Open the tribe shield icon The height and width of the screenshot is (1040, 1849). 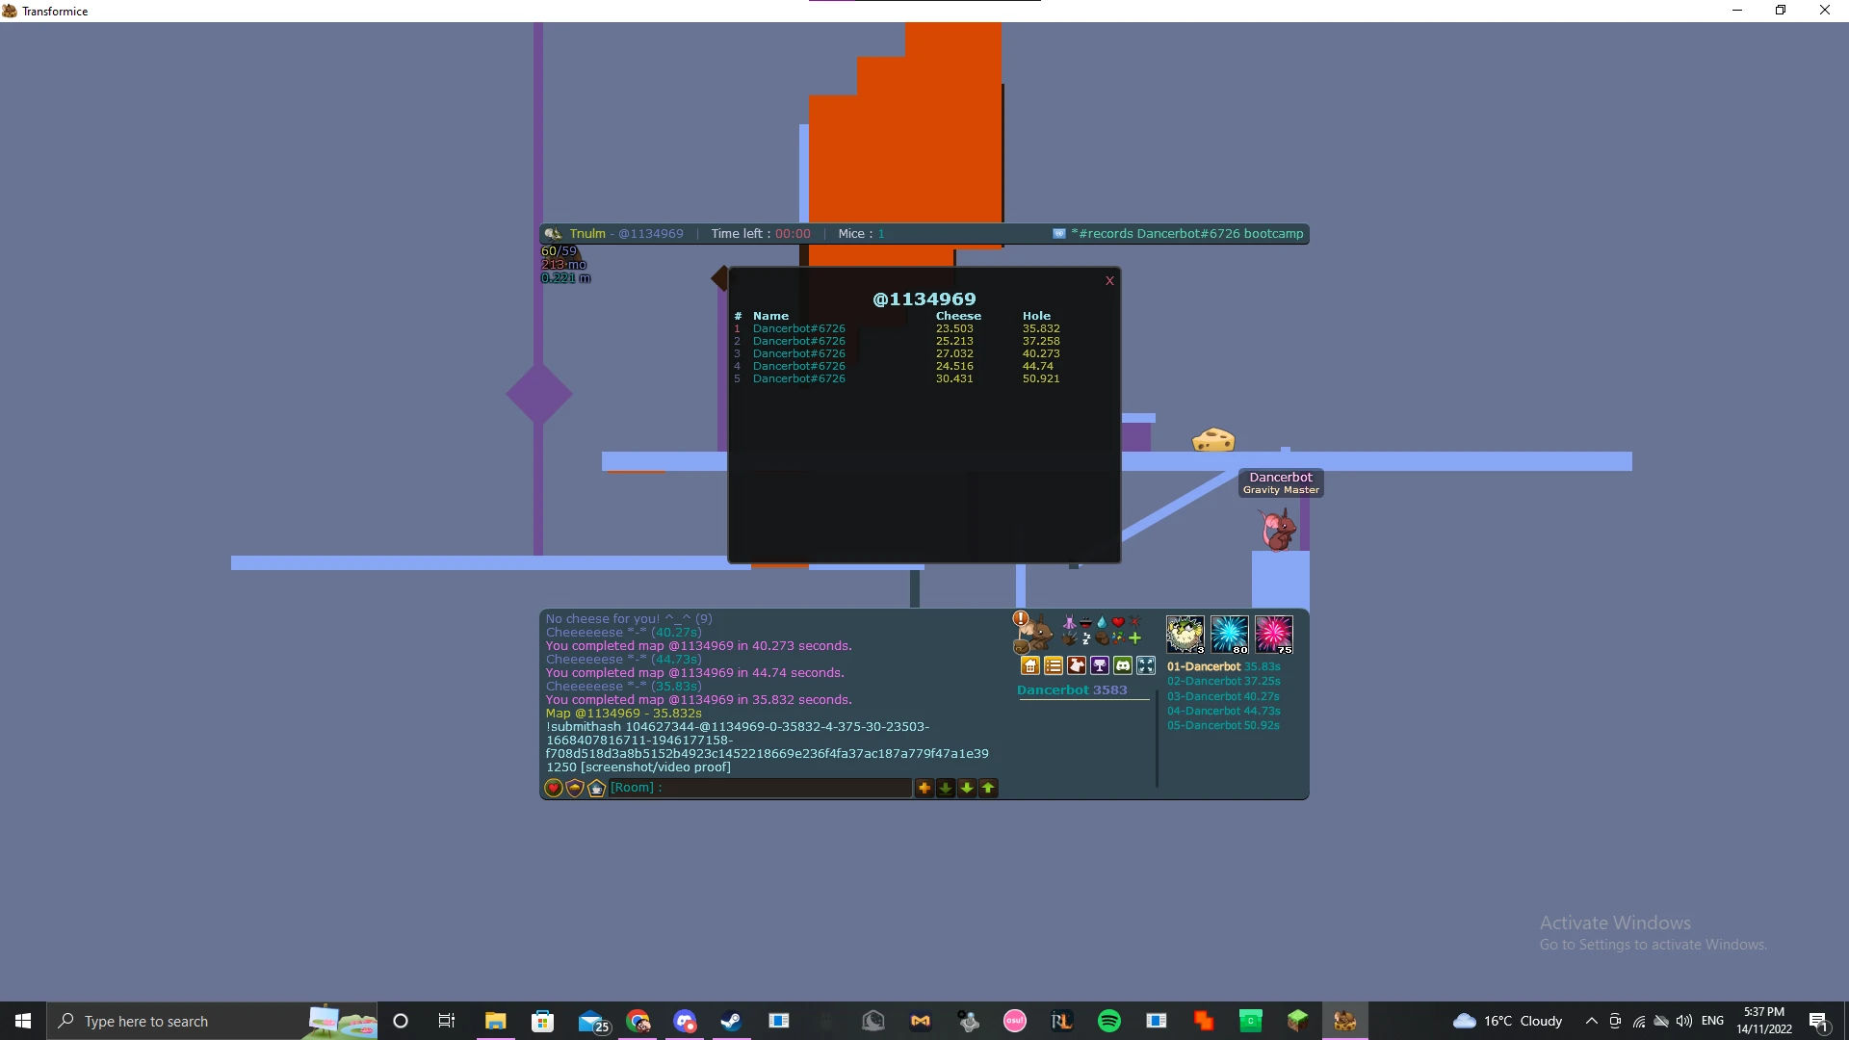point(575,789)
